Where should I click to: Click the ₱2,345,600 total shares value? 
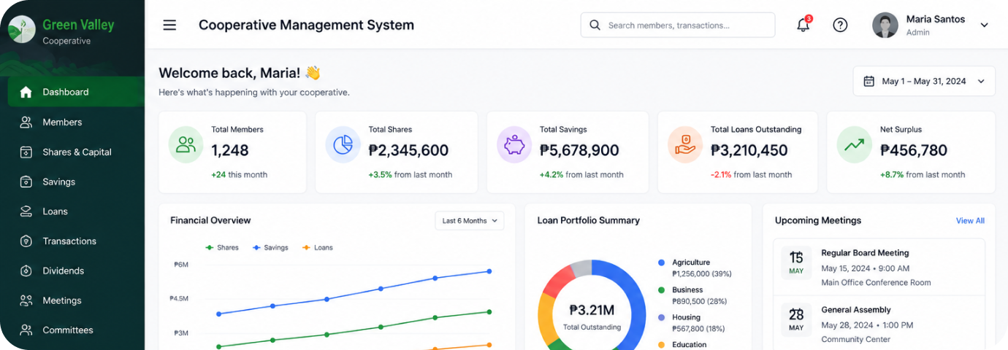pos(408,151)
